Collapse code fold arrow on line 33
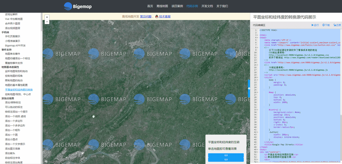The image size is (342, 164). [258, 110]
